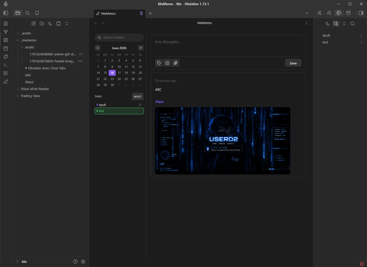Toggle nested tags view in tags pane
367x267 pixels.
point(336,24)
